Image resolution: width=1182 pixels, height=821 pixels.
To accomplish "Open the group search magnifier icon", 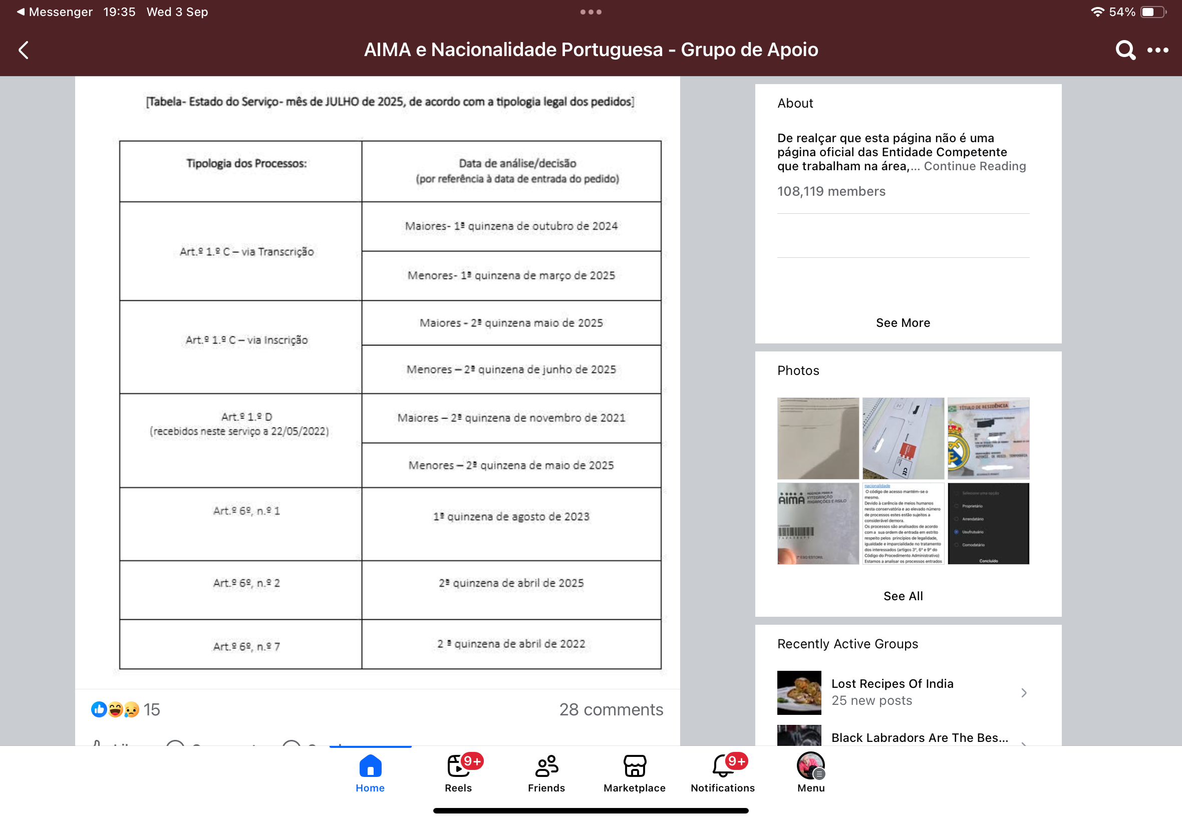I will (1125, 50).
